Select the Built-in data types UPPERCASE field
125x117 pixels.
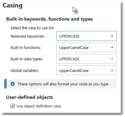87,59
